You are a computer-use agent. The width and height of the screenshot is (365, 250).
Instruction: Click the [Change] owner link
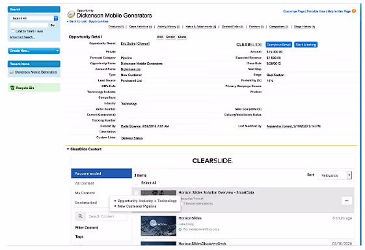(142, 44)
